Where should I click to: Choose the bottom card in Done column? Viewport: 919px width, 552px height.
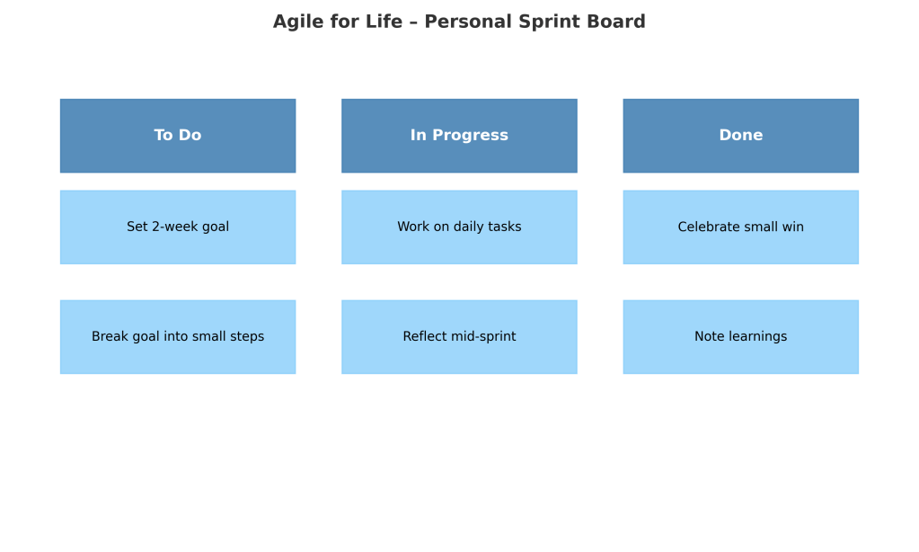point(740,337)
